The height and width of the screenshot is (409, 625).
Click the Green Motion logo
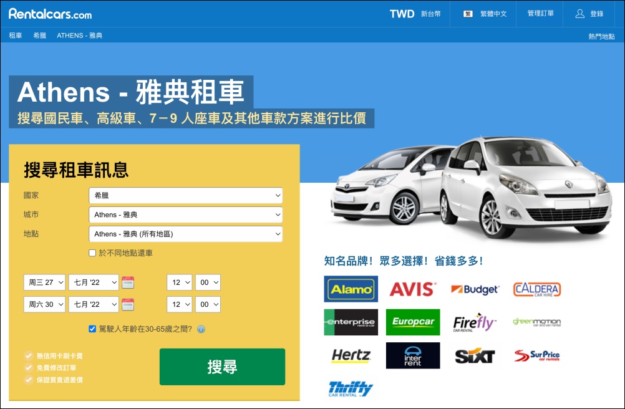point(537,322)
